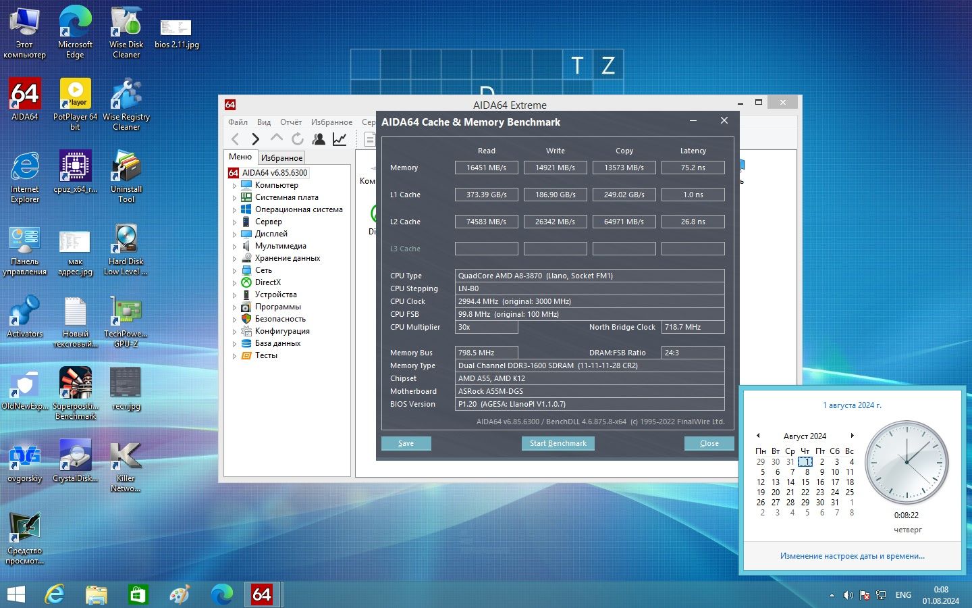
Task: Open Wise Registry Cleaner shortcut
Action: pyautogui.click(x=126, y=104)
